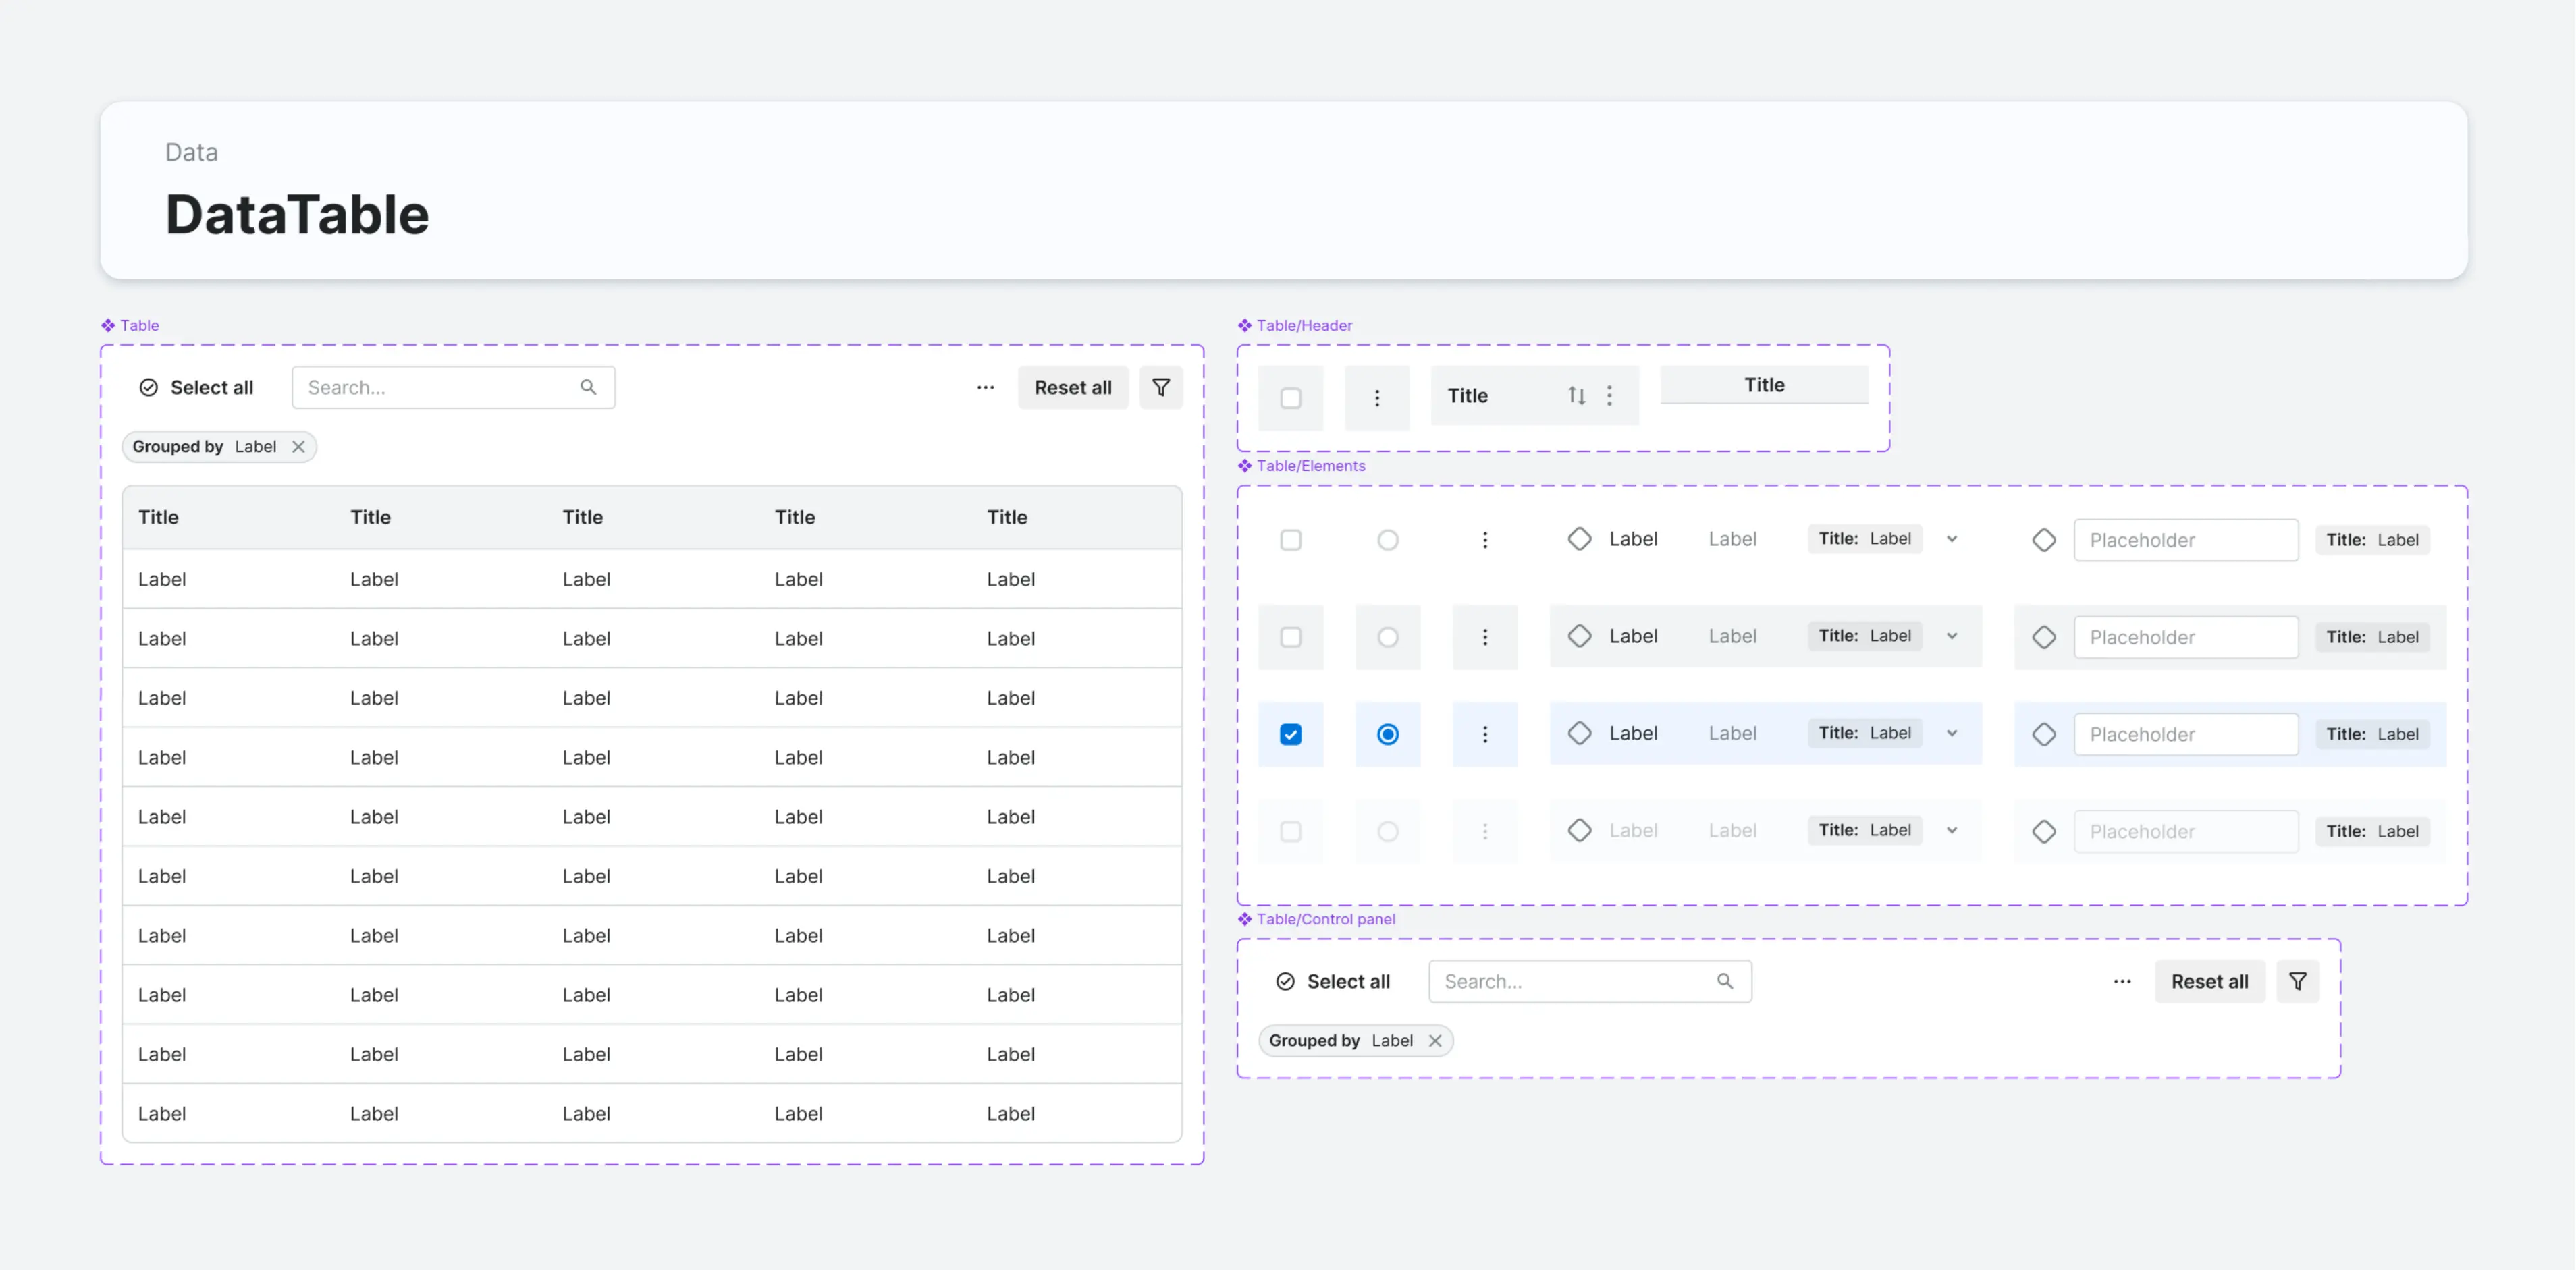Click the Table/Header component label
This screenshot has height=1270, width=2576.
1304,325
